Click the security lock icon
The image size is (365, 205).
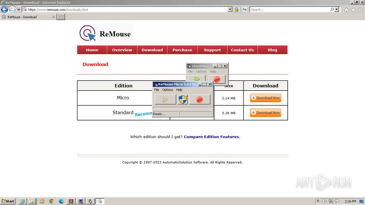pyautogui.click(x=236, y=9)
